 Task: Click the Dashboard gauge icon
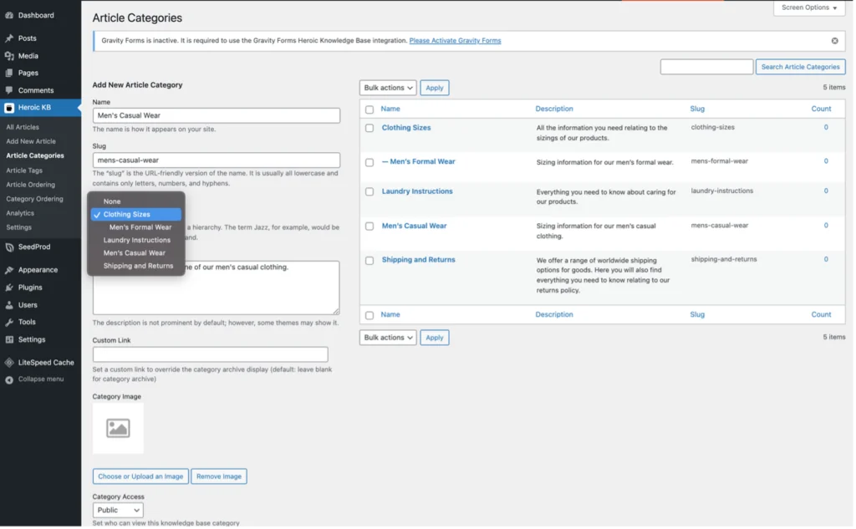tap(9, 15)
